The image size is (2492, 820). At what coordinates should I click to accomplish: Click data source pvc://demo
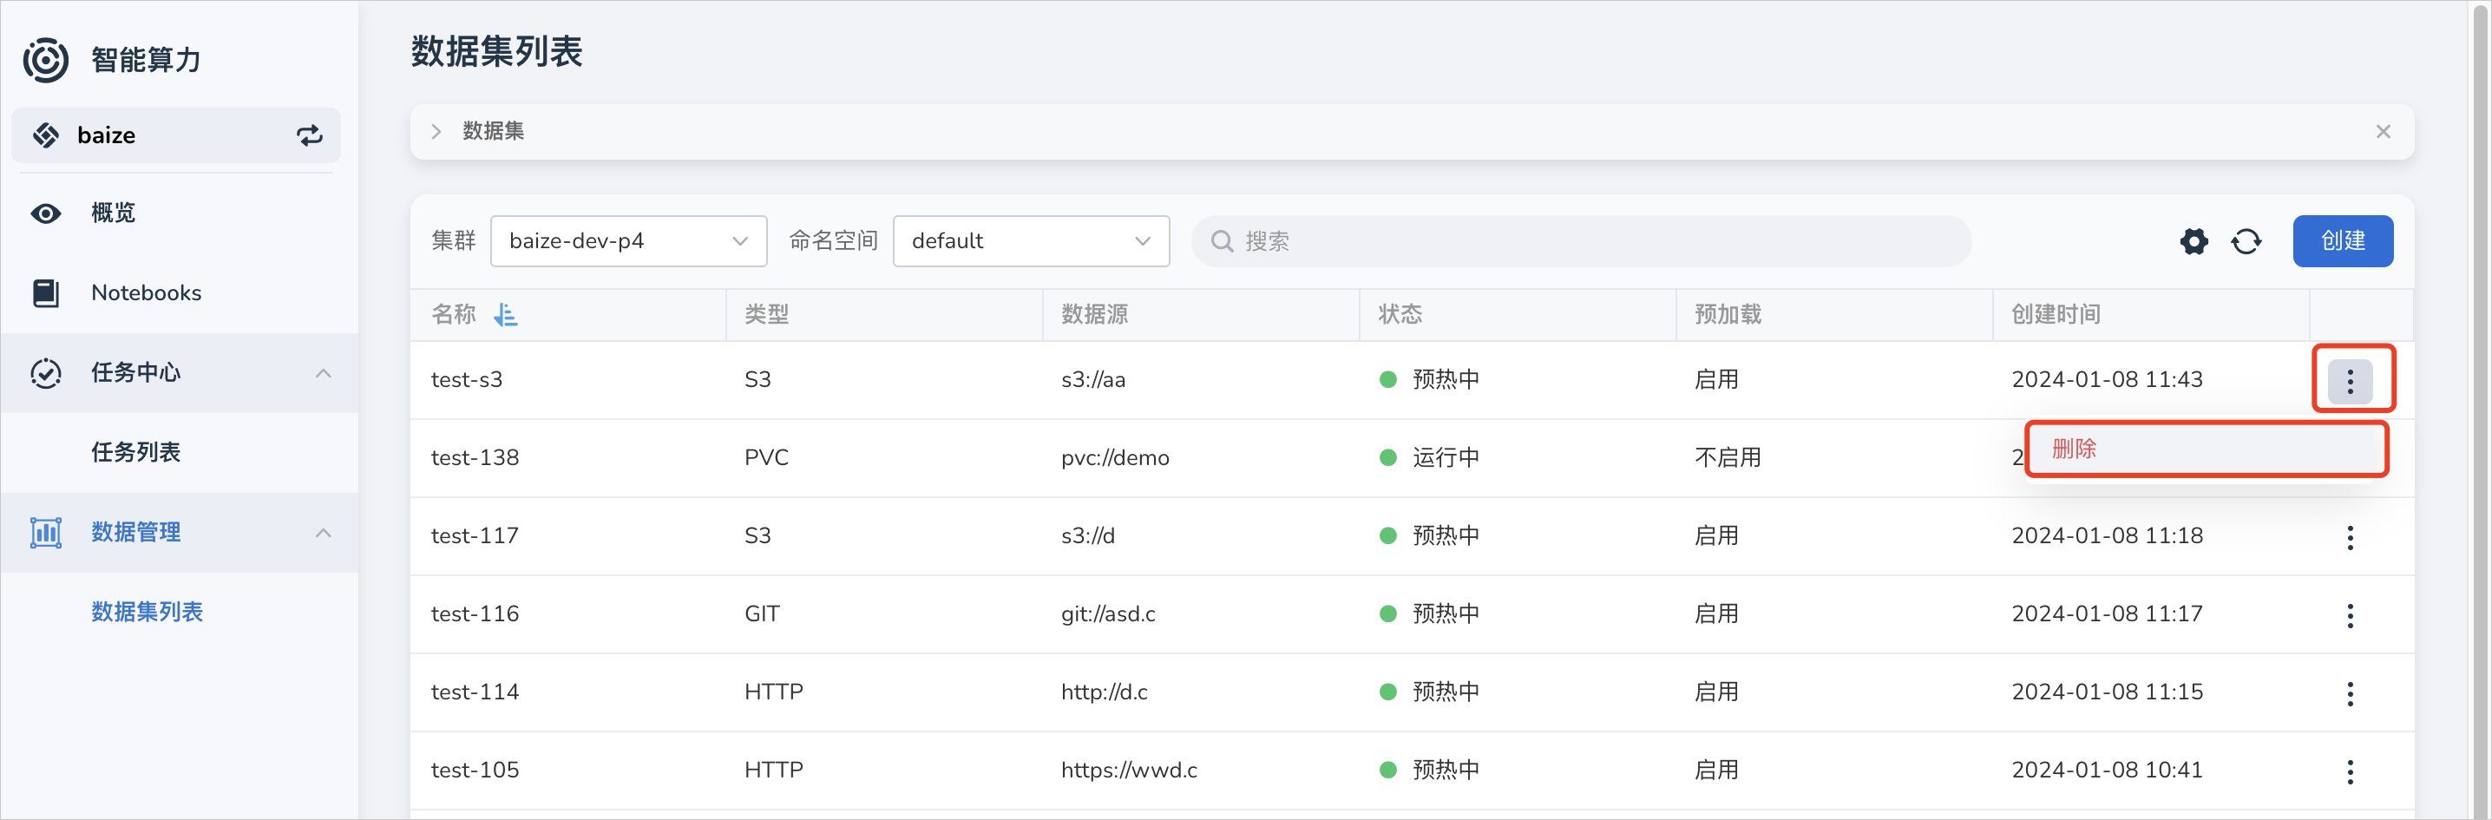pos(1114,458)
